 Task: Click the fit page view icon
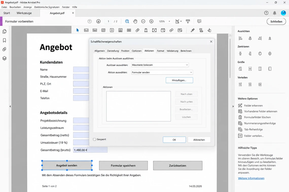(x=177, y=21)
